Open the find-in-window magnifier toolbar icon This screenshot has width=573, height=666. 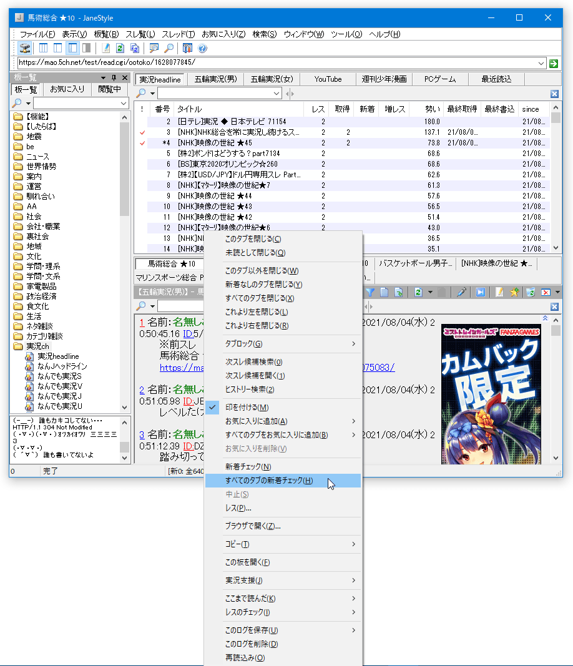(154, 49)
